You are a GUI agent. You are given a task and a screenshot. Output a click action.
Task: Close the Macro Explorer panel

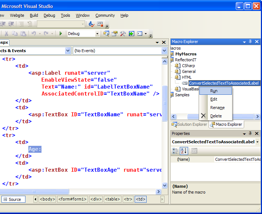[257, 42]
